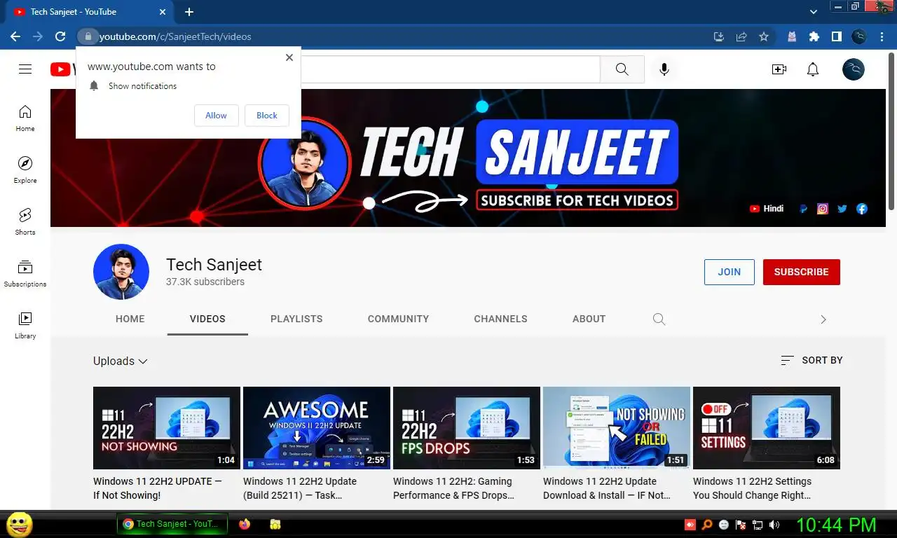Play the '22H2 NOT SHOWING' thumbnail video

[167, 428]
